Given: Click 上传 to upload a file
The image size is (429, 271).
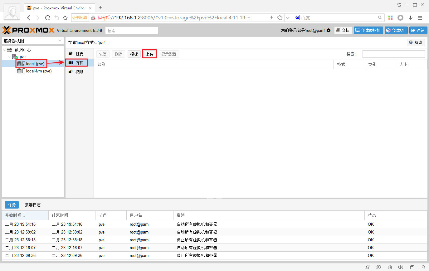Looking at the screenshot, I should pyautogui.click(x=149, y=54).
